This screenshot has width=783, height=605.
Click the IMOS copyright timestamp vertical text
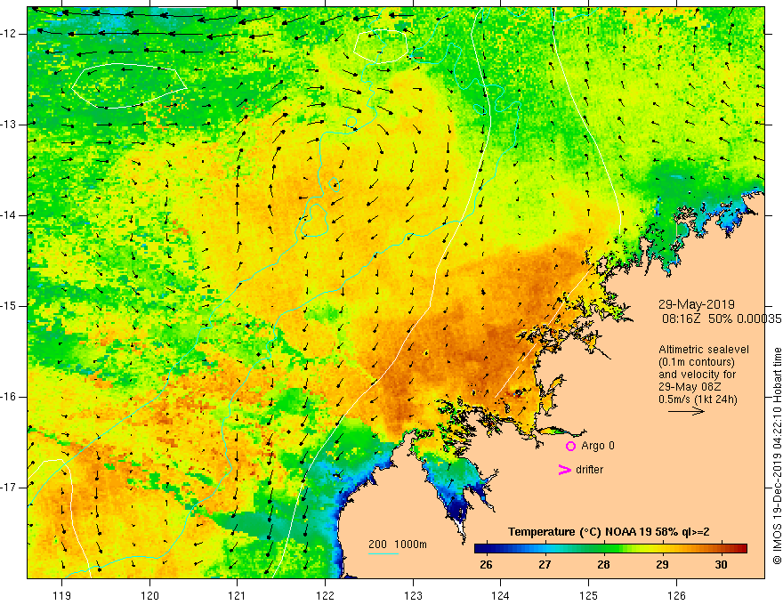tap(777, 456)
